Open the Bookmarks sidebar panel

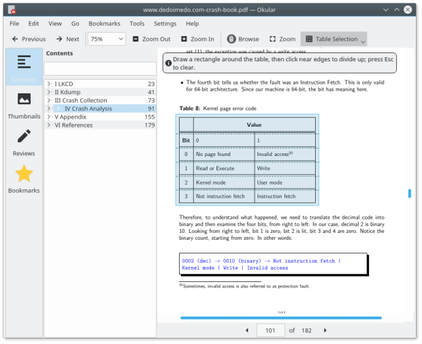click(x=24, y=179)
